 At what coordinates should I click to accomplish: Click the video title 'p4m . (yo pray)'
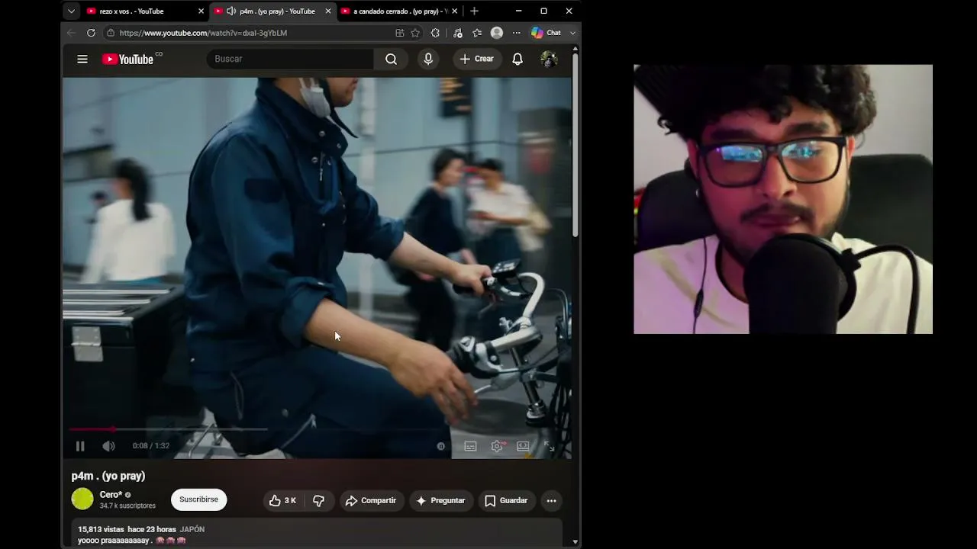108,476
